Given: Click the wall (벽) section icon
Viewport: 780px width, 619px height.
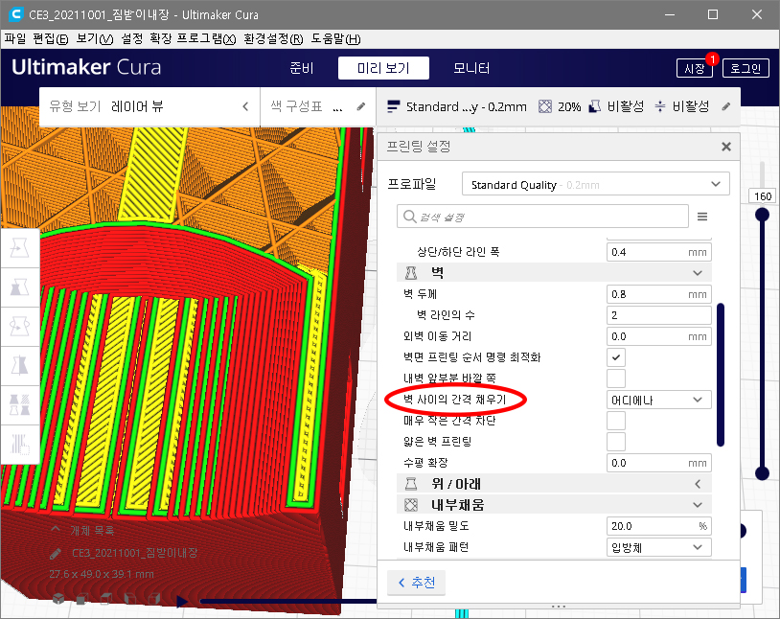Looking at the screenshot, I should pyautogui.click(x=411, y=273).
